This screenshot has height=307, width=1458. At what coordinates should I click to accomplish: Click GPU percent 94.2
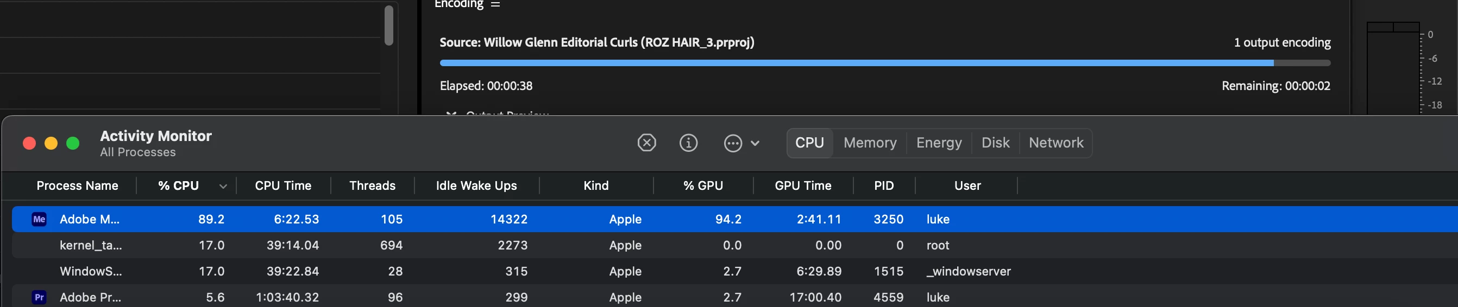click(x=728, y=219)
